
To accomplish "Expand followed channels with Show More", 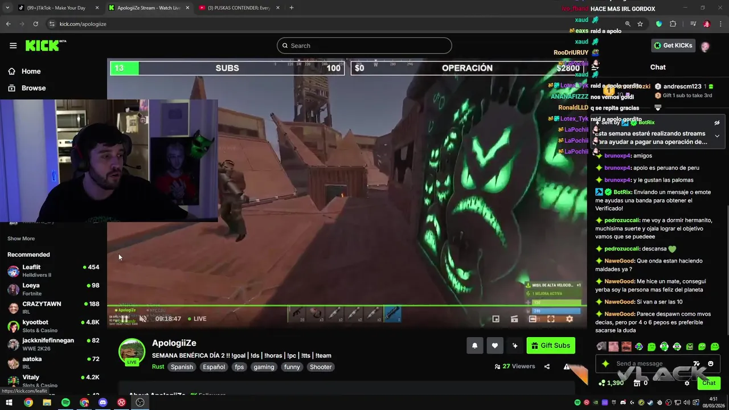I will pyautogui.click(x=21, y=239).
